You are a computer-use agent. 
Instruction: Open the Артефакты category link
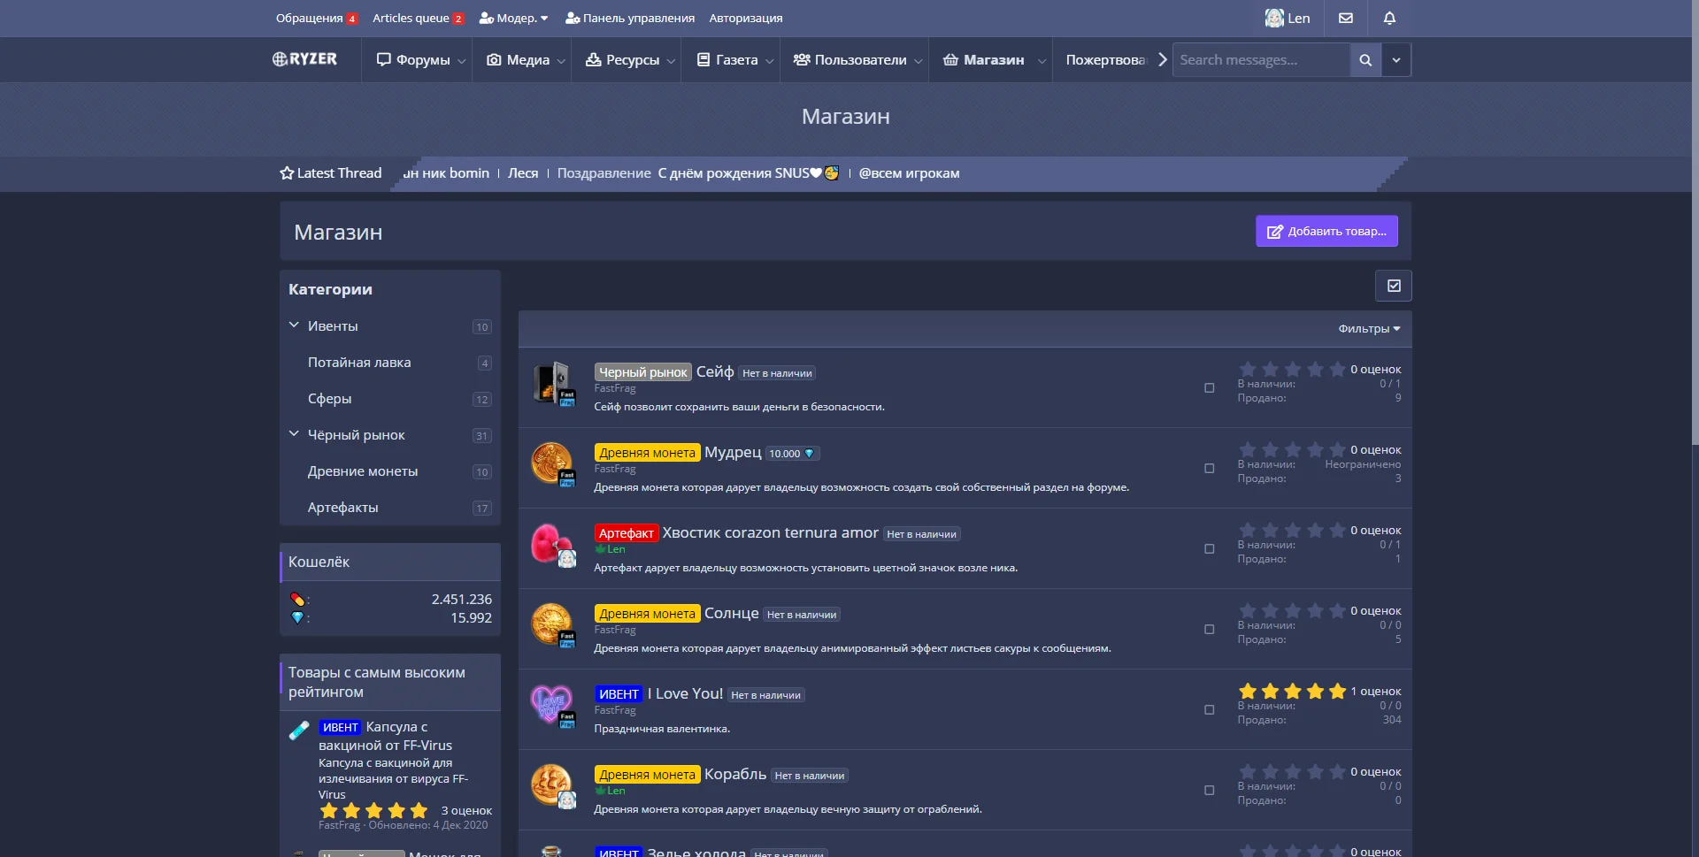(342, 508)
